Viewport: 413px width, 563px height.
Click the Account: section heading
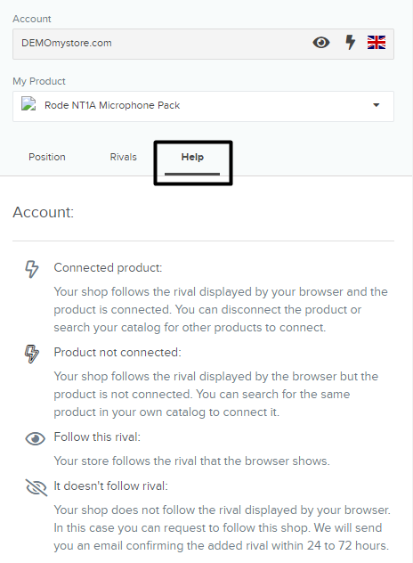(43, 212)
